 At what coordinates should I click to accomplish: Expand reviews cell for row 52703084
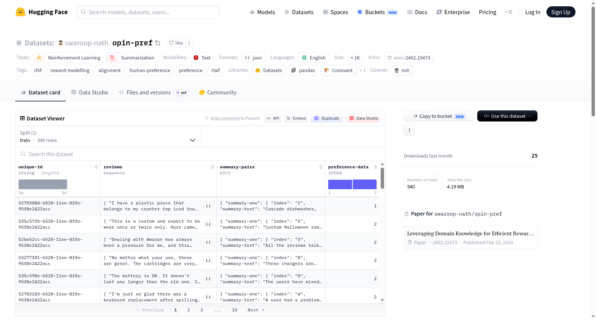(x=208, y=206)
